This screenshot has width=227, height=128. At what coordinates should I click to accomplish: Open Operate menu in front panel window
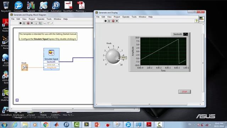point(126,17)
